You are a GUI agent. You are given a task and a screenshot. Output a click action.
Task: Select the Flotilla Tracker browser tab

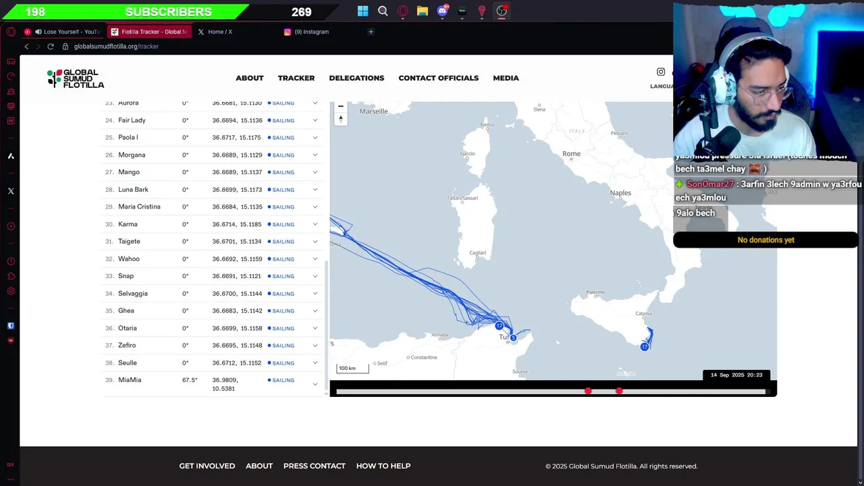[x=149, y=32]
